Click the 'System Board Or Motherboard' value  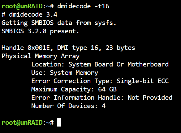pyautogui.click(x=119, y=64)
